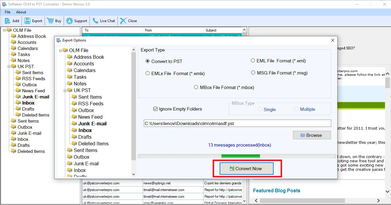Choose EML File Format (*.eml) option
Viewport: 391px width, 205px height.
253,61
